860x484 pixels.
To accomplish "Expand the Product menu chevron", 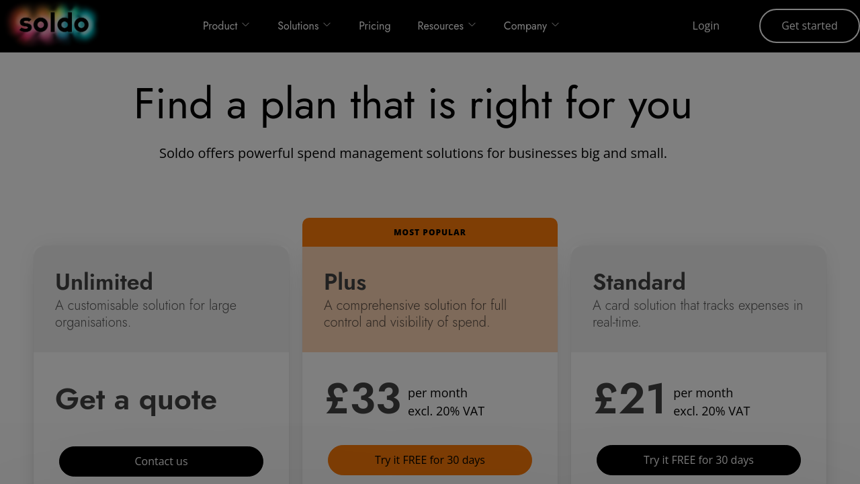I will (246, 25).
